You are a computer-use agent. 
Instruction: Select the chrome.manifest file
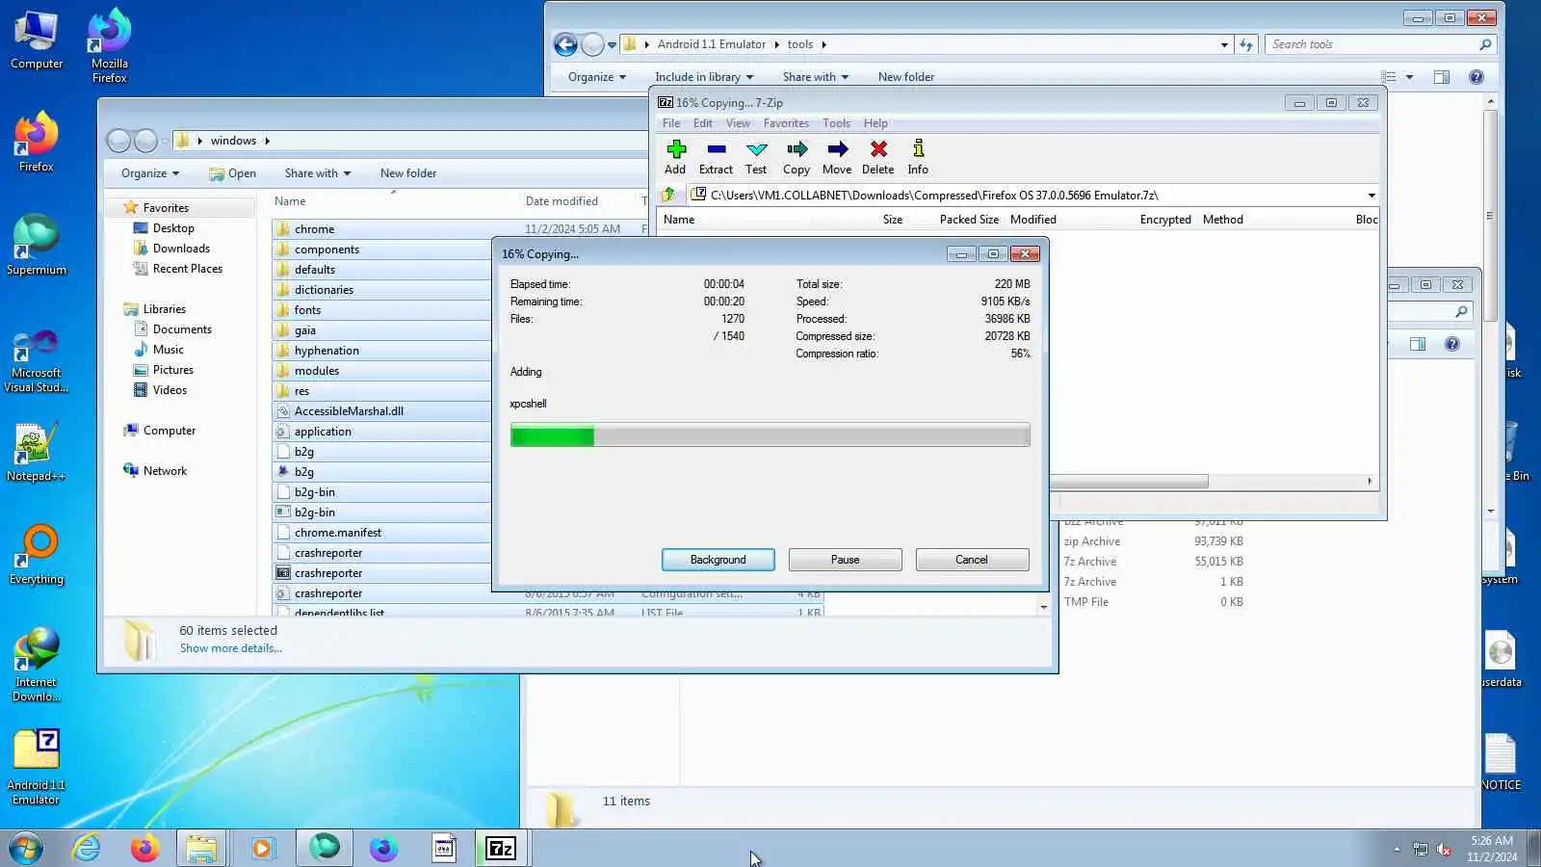(x=337, y=533)
